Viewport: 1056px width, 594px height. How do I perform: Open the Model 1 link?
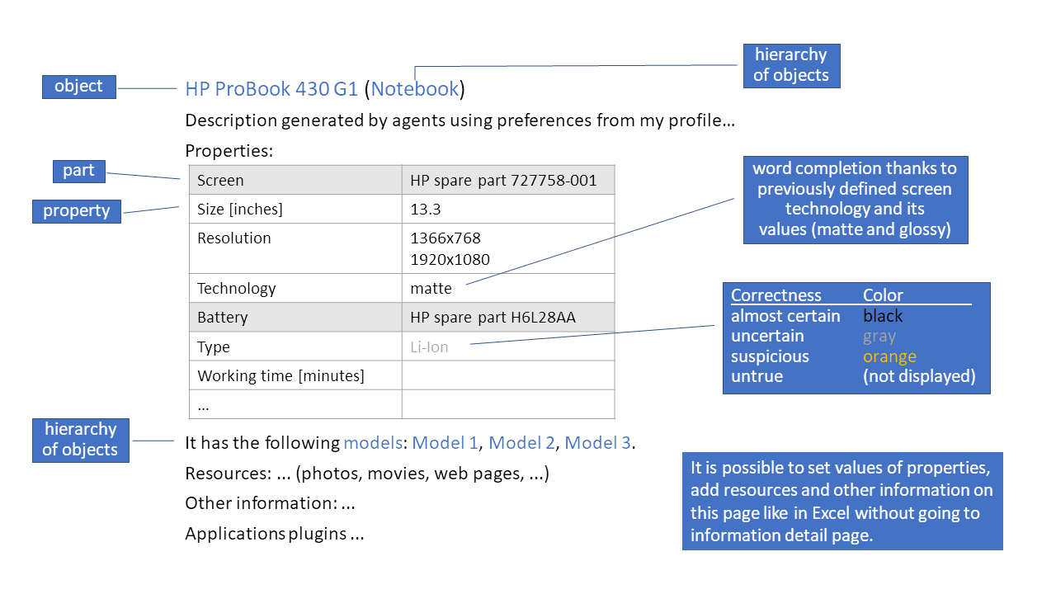click(445, 443)
